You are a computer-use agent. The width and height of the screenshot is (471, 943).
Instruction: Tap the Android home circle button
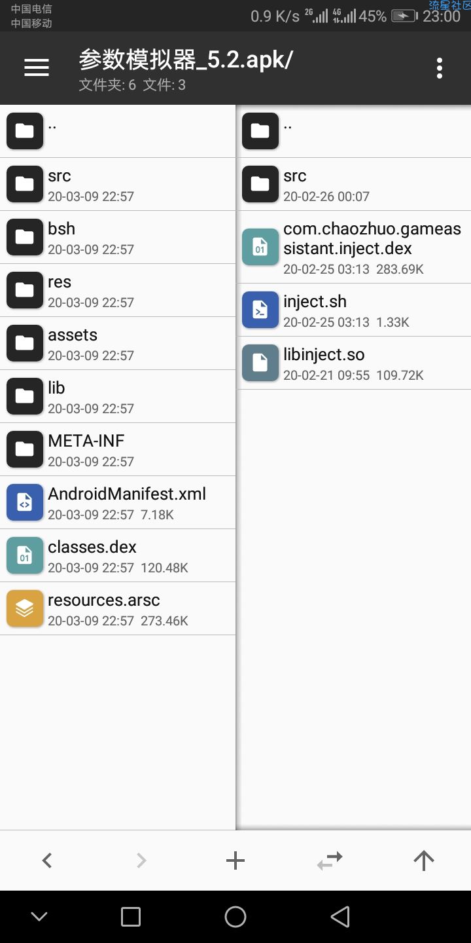tap(235, 917)
